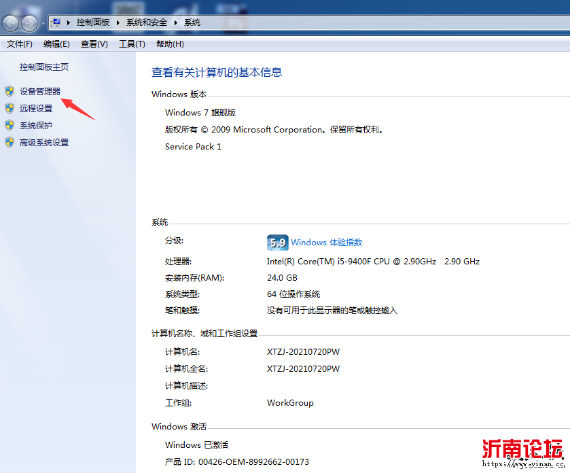
Task: Open the 编辑(E) menu
Action: (56, 44)
